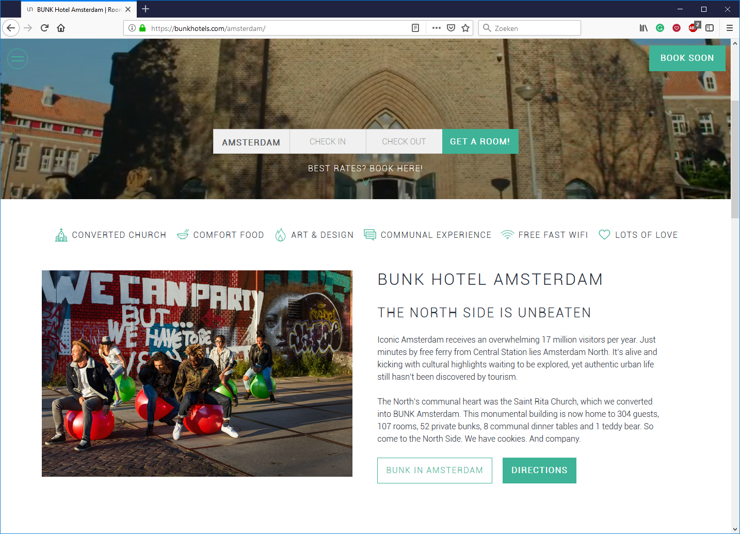The height and width of the screenshot is (534, 740).
Task: Go forward with the browser arrow
Action: tap(28, 28)
